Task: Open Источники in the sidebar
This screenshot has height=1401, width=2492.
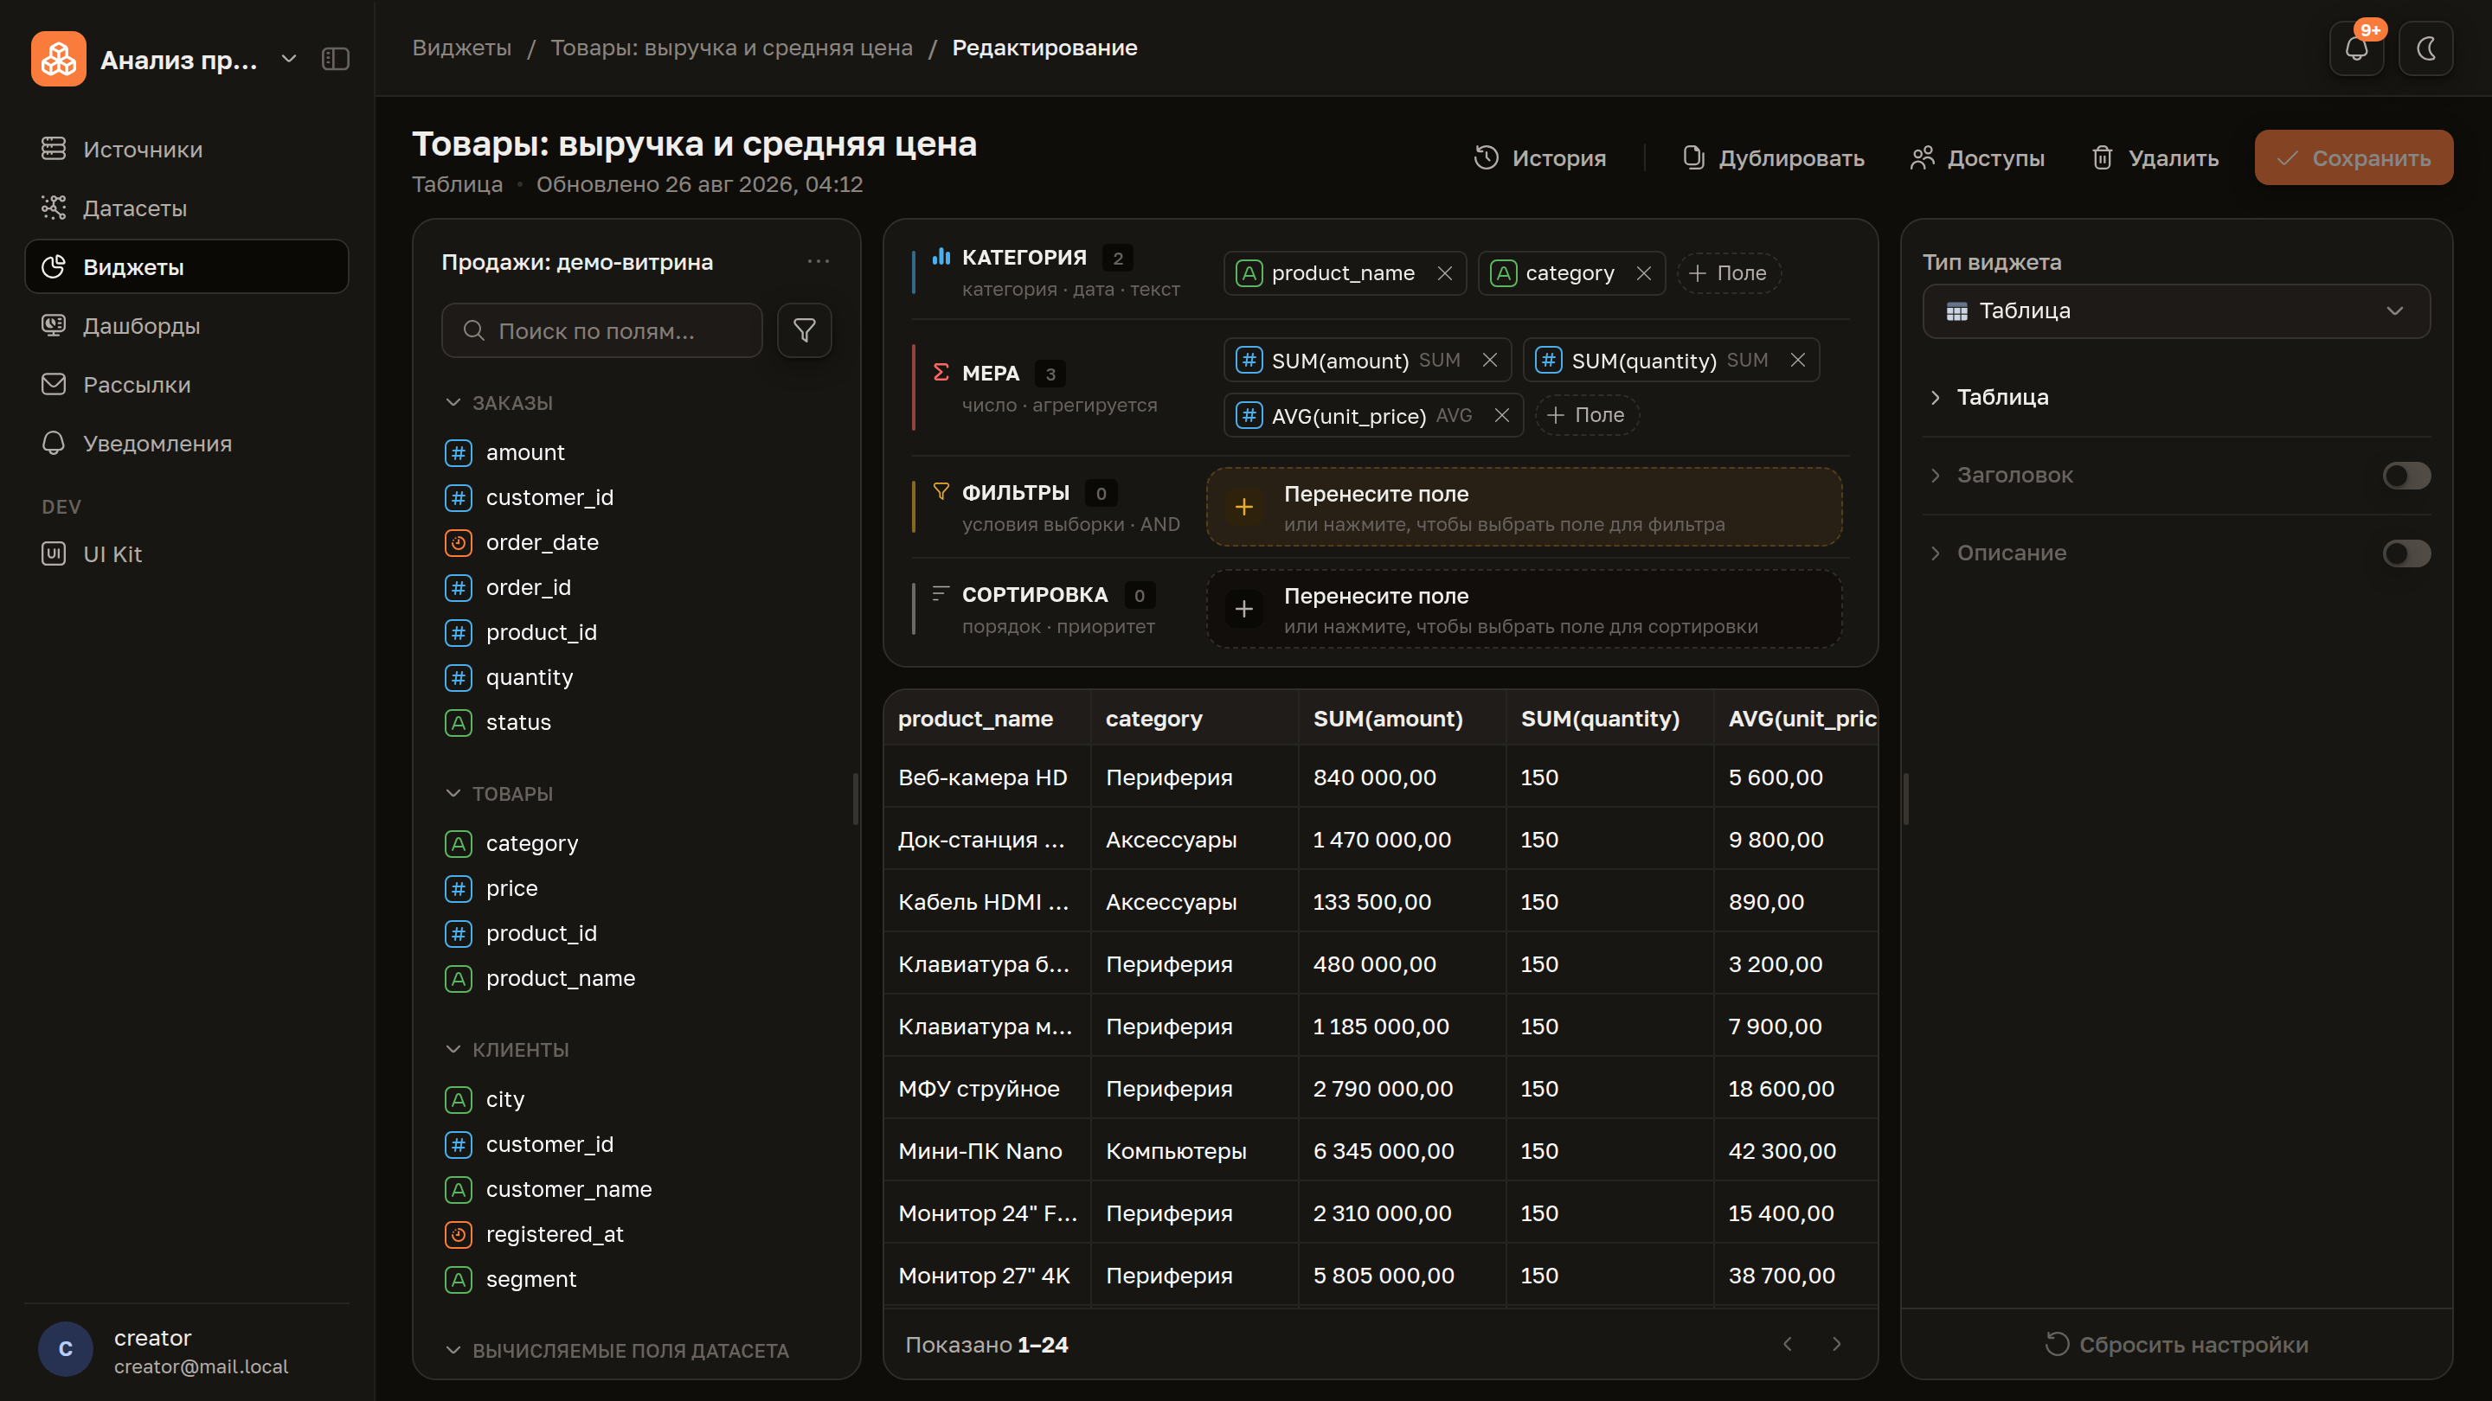Action: pyautogui.click(x=187, y=149)
